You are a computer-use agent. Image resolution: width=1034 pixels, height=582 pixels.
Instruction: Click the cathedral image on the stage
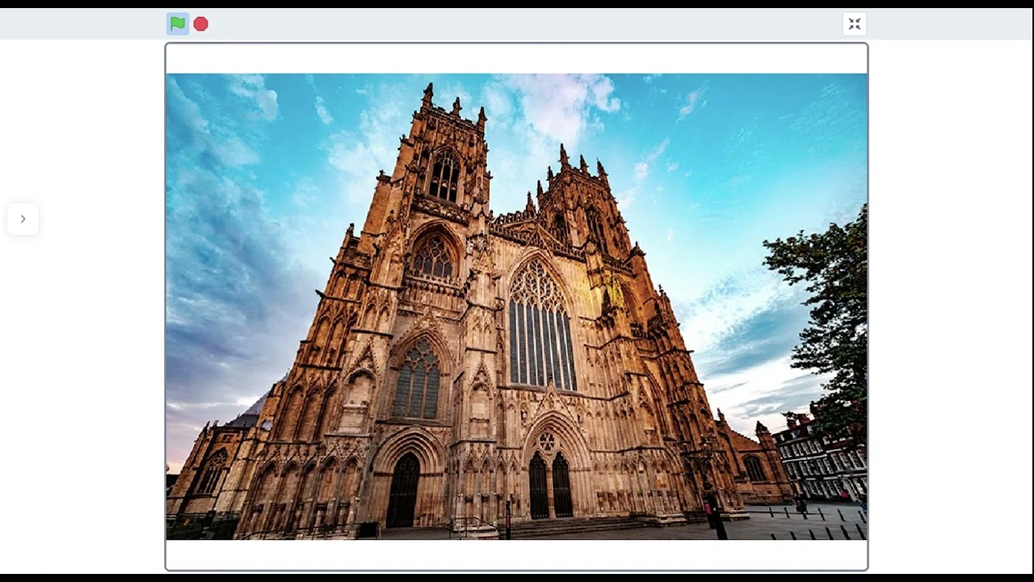(x=517, y=306)
